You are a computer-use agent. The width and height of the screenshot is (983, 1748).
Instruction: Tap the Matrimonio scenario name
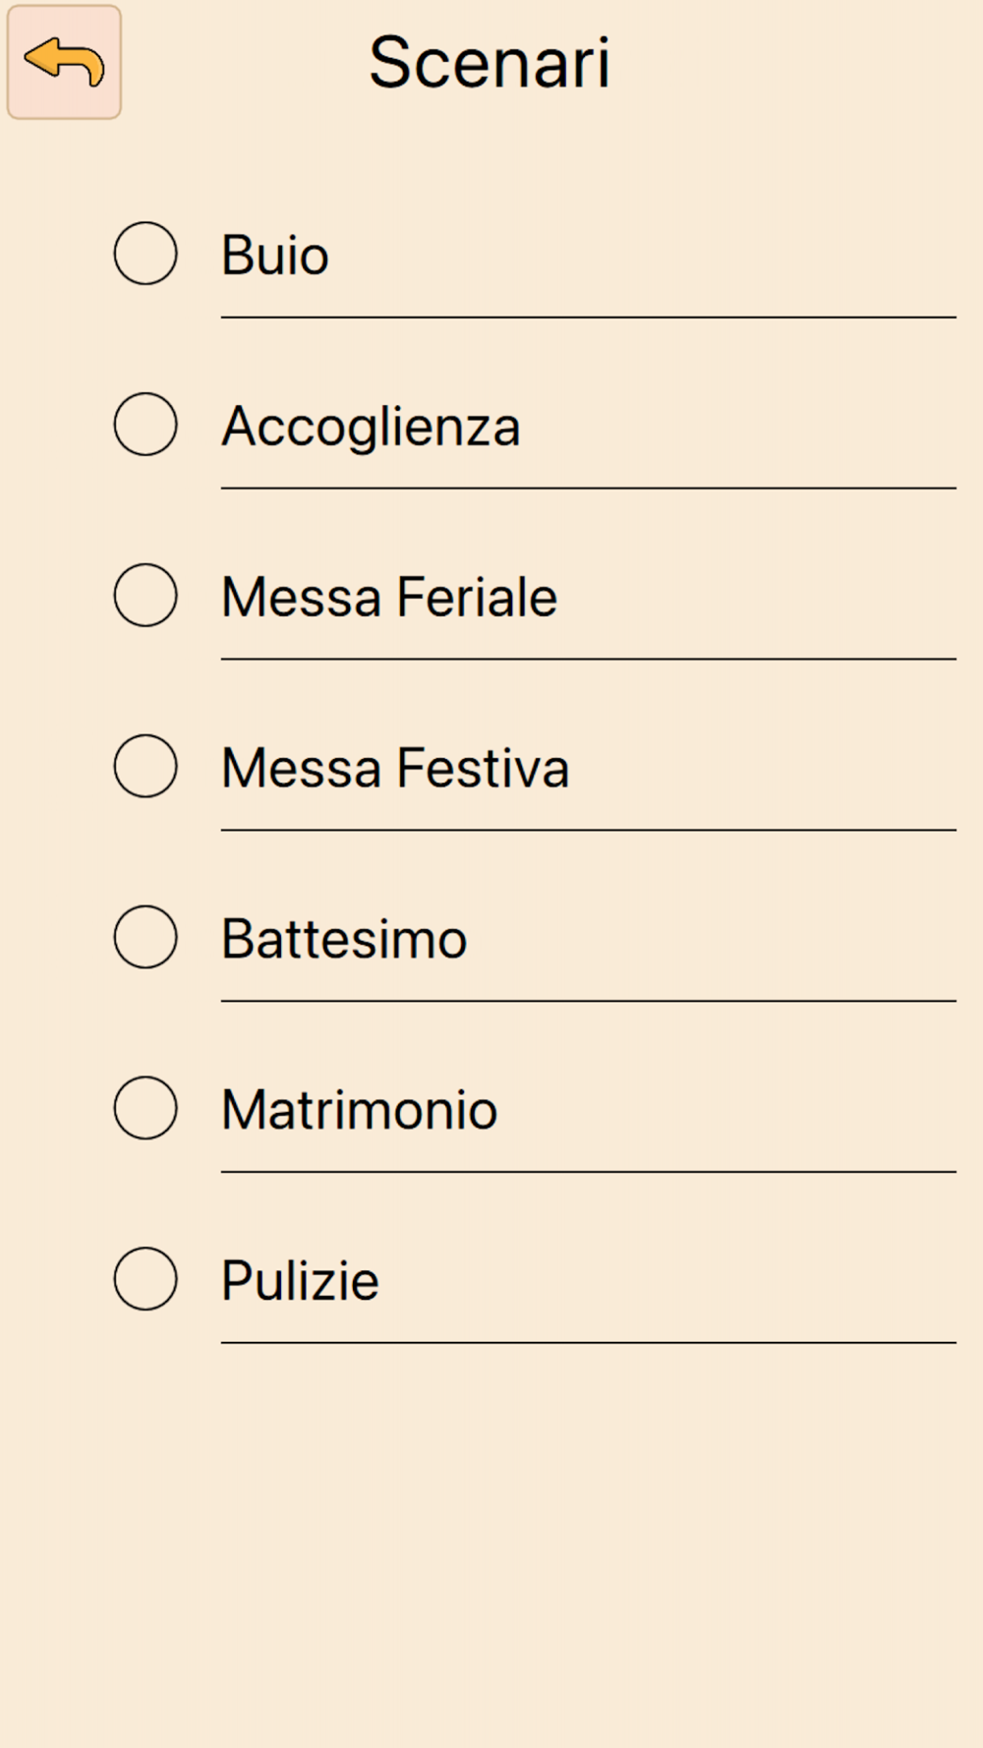pyautogui.click(x=359, y=1110)
